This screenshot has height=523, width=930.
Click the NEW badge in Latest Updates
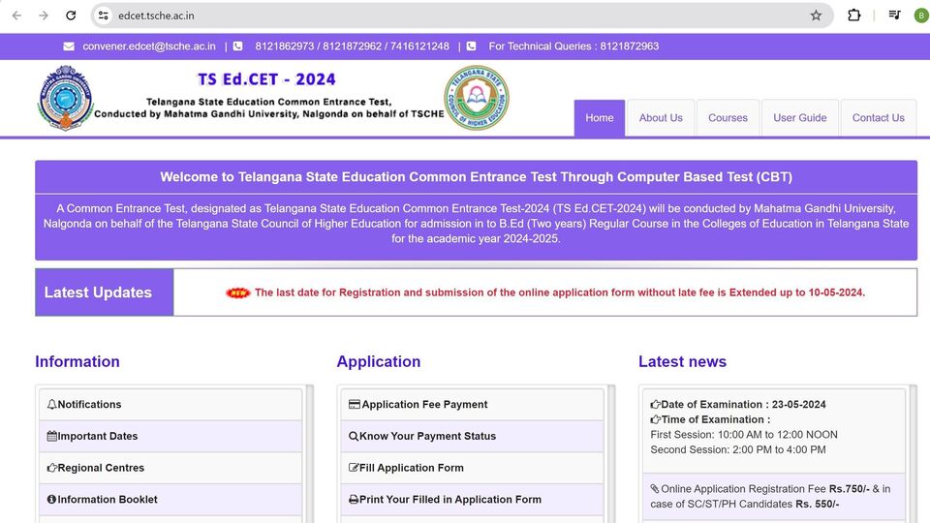[238, 292]
